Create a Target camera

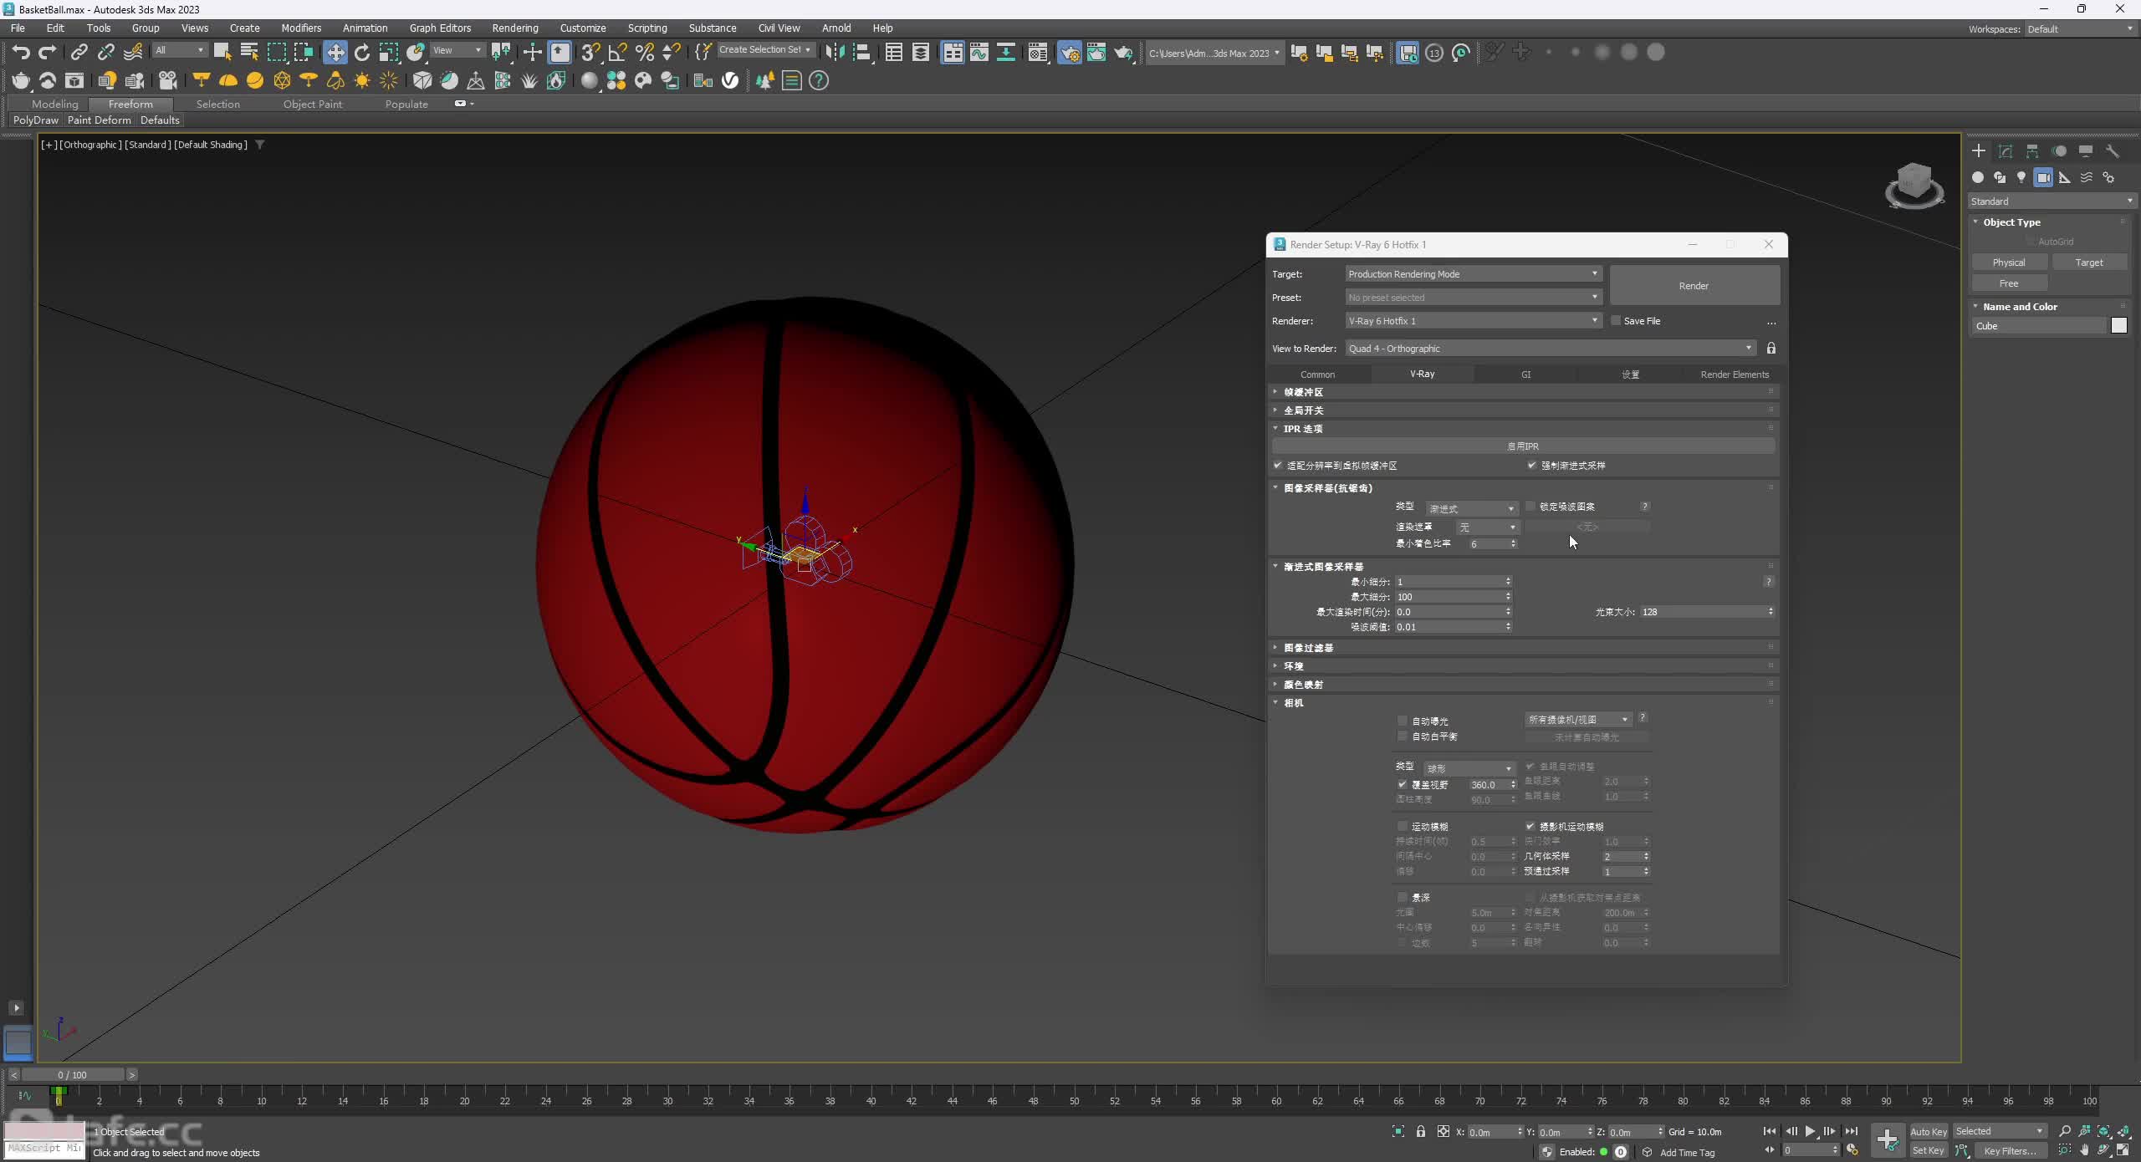click(2088, 262)
